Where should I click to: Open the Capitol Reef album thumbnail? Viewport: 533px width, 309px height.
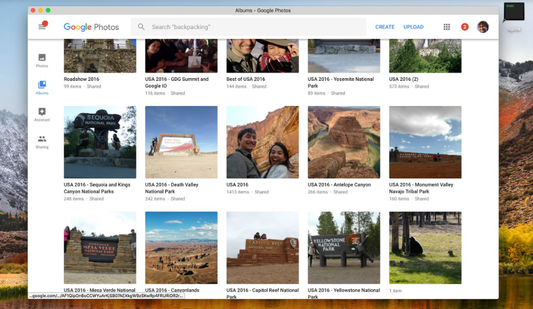pyautogui.click(x=263, y=248)
